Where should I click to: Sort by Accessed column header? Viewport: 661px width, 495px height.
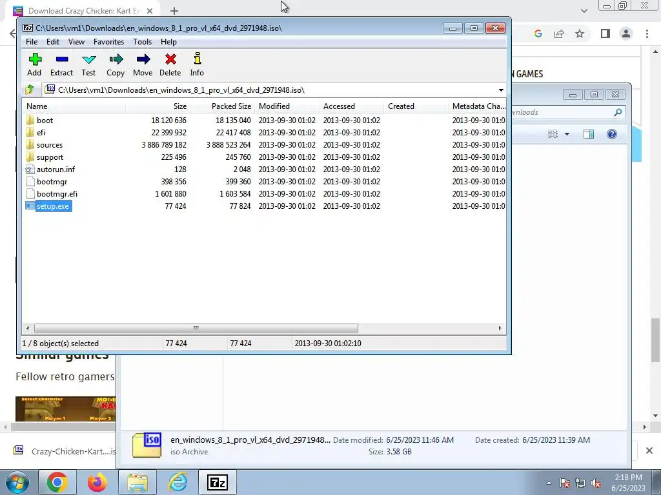click(352, 106)
